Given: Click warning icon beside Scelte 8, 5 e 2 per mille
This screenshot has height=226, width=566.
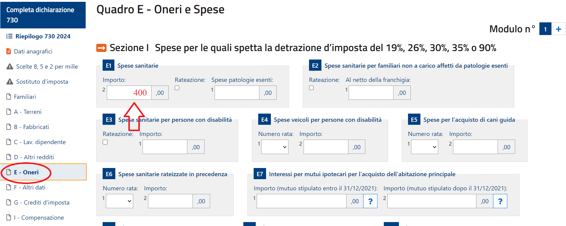Looking at the screenshot, I should pos(10,66).
